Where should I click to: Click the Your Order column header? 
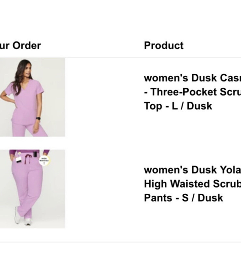[20, 45]
